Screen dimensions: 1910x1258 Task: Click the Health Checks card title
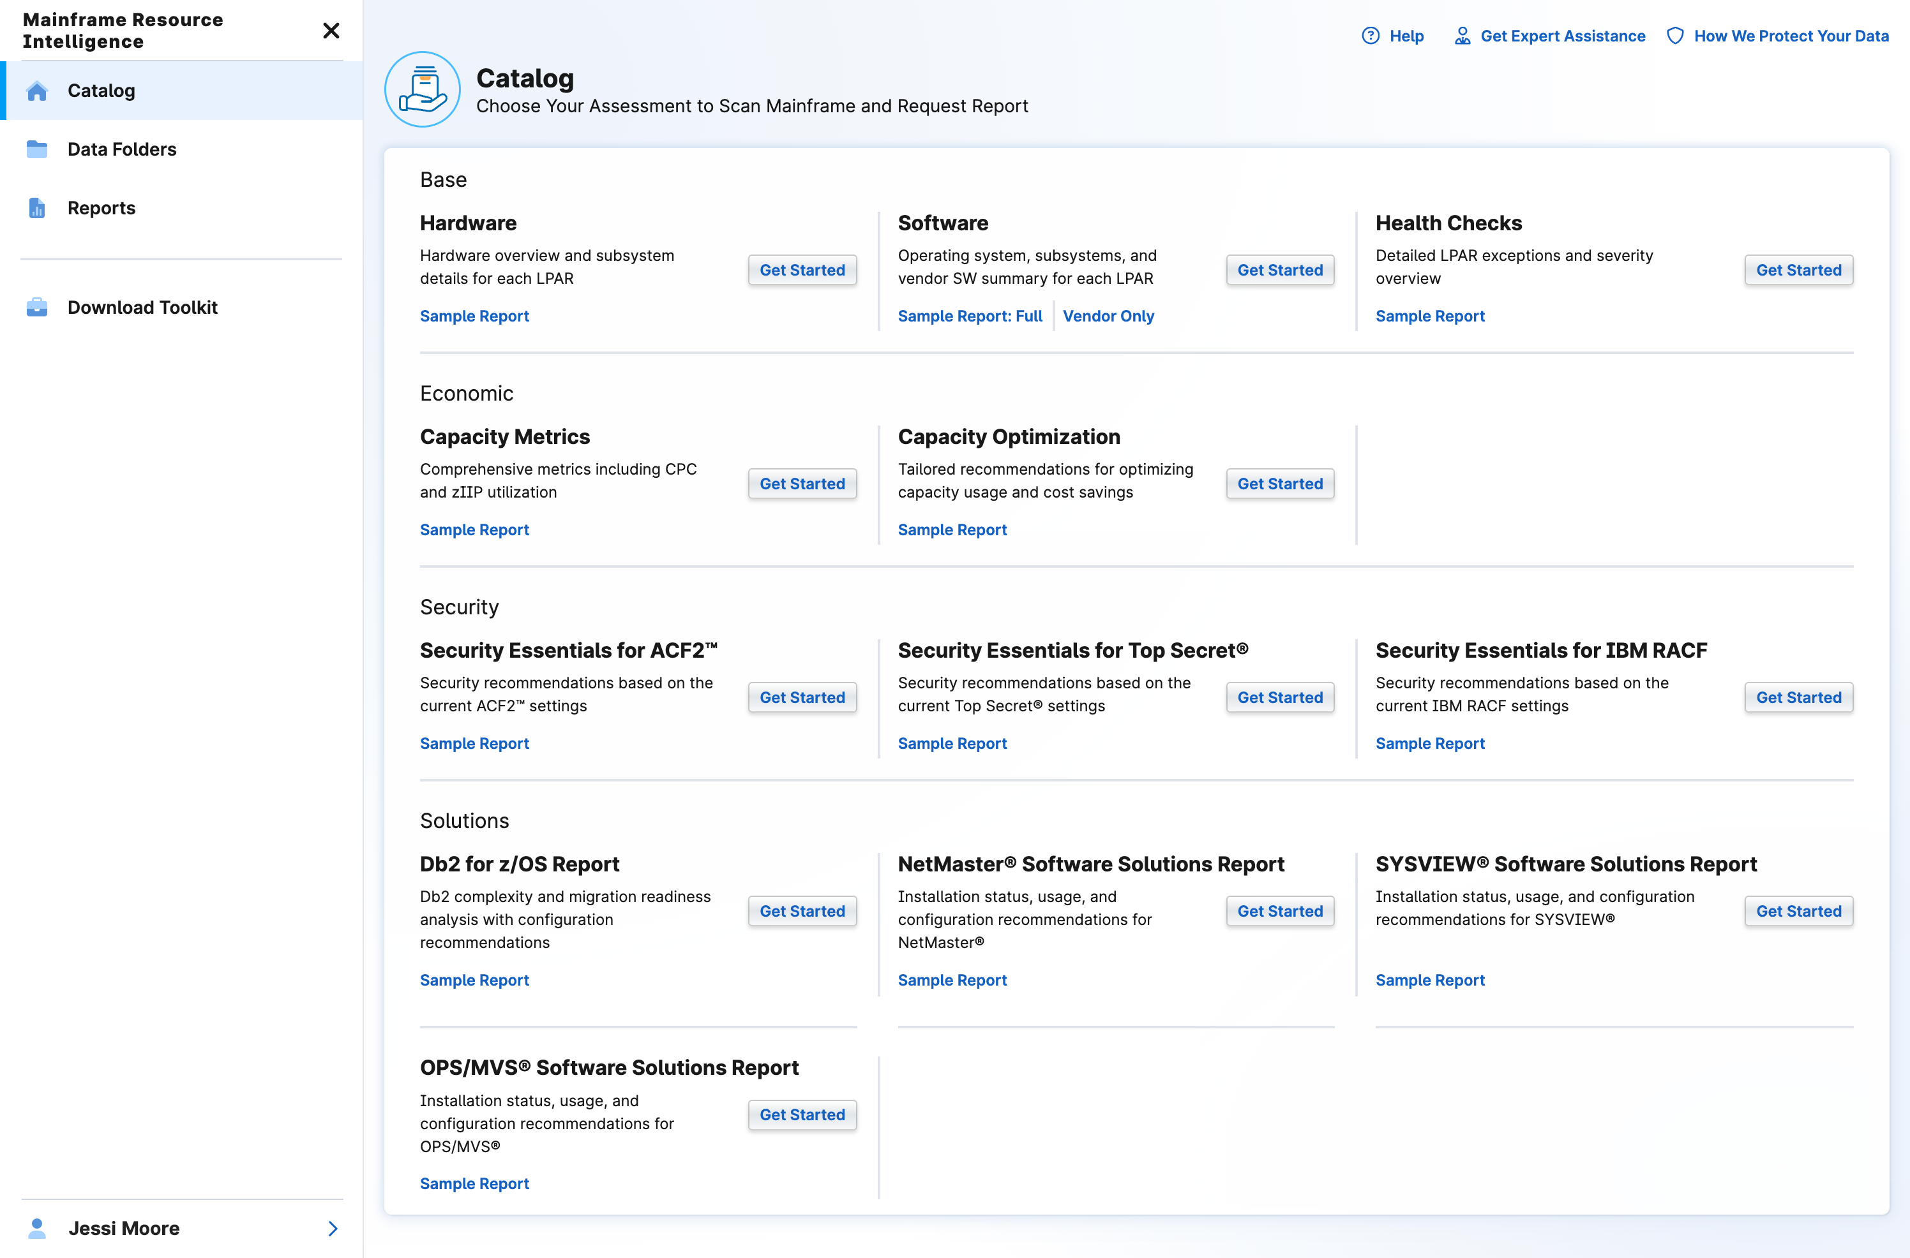(x=1448, y=223)
